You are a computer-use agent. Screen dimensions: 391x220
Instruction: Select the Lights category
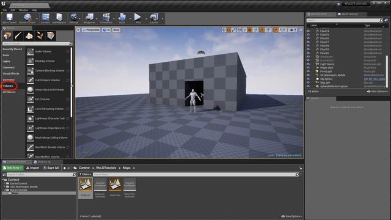point(7,61)
